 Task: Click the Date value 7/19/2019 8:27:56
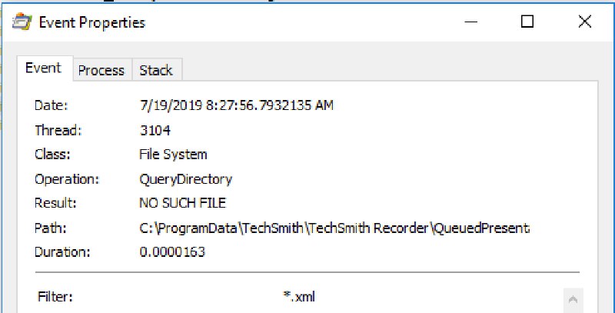pos(236,105)
